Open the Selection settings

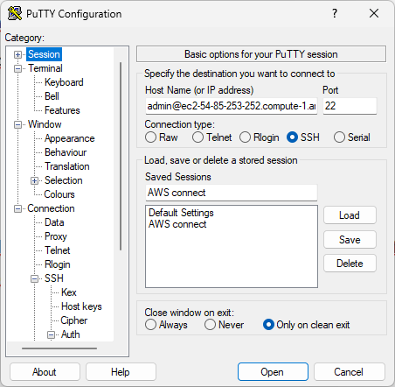click(63, 180)
